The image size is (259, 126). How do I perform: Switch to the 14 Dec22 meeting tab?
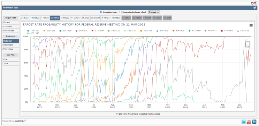click(x=35, y=18)
